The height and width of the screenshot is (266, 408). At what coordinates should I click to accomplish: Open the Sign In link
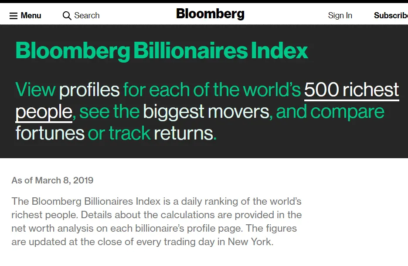(340, 16)
